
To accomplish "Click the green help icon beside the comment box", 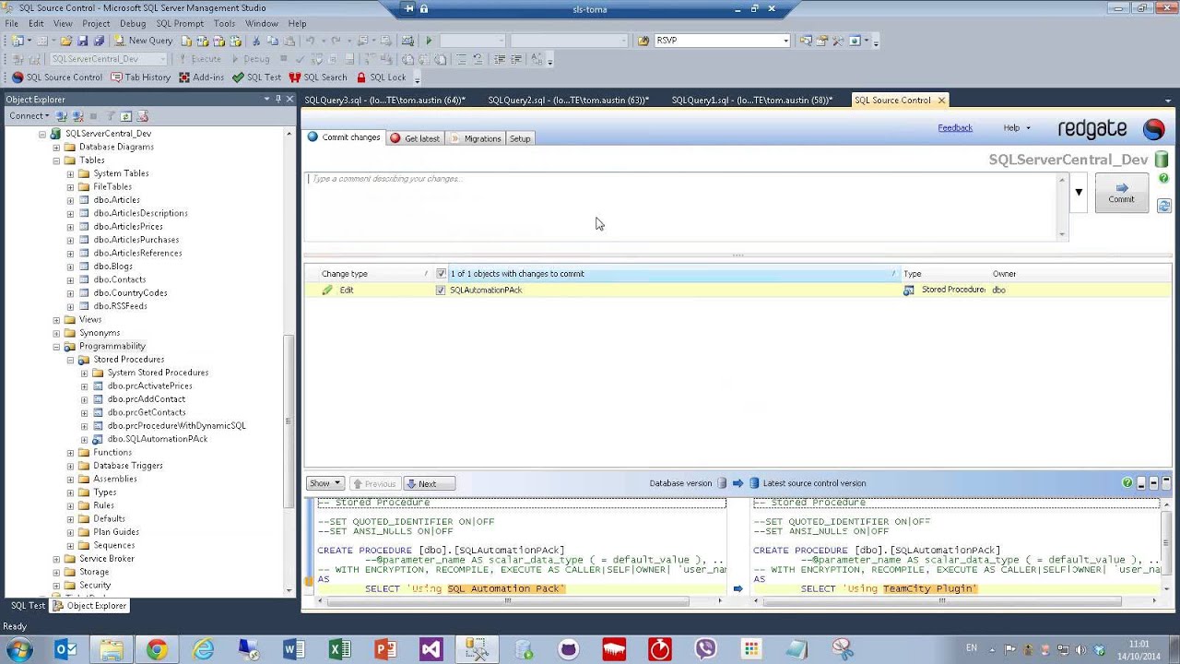I will [x=1163, y=178].
